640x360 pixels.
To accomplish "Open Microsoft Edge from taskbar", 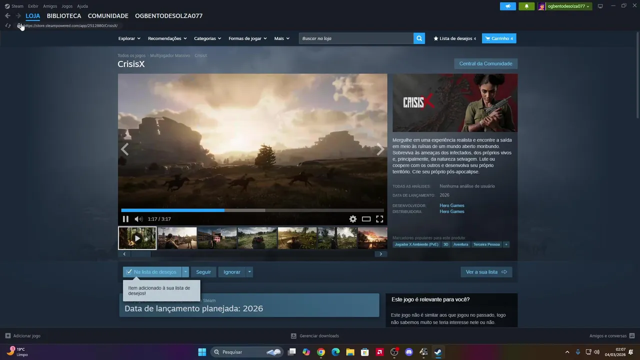I will coord(335,352).
